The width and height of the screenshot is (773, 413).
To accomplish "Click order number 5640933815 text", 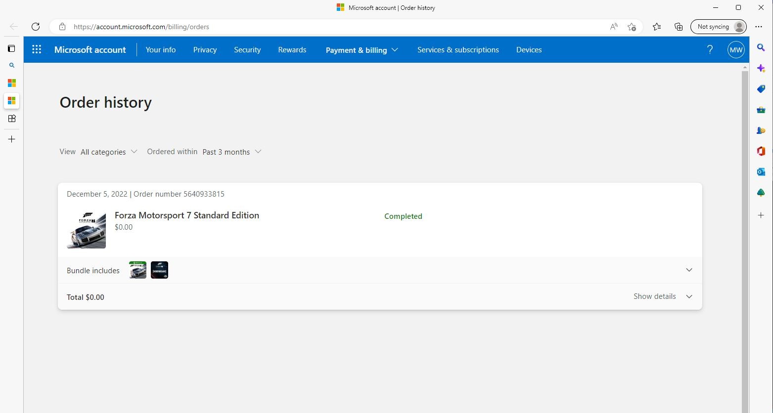I will pyautogui.click(x=179, y=194).
